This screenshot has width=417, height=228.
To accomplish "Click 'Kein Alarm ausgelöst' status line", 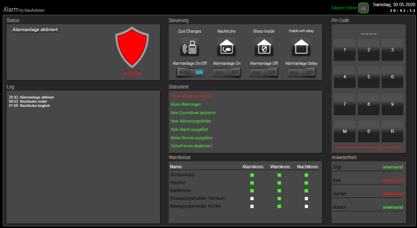I will click(190, 129).
